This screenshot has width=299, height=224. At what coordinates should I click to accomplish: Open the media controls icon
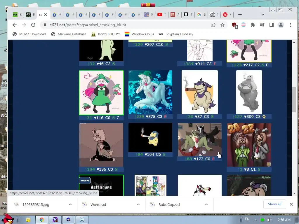tap(262, 25)
